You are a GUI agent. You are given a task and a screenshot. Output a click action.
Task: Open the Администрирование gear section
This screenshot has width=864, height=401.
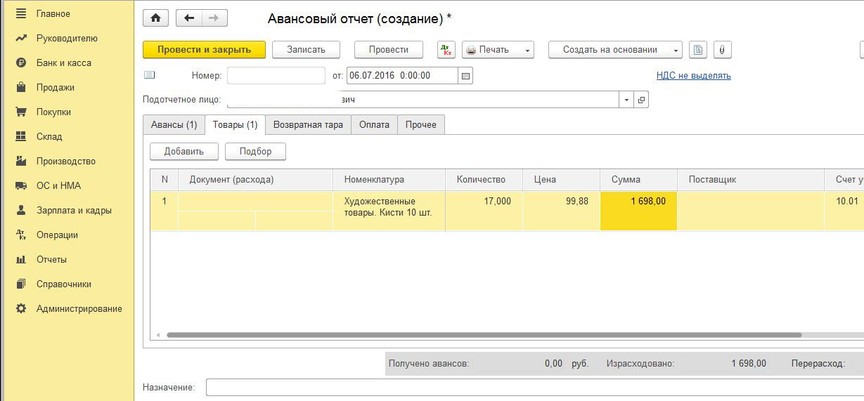[79, 308]
